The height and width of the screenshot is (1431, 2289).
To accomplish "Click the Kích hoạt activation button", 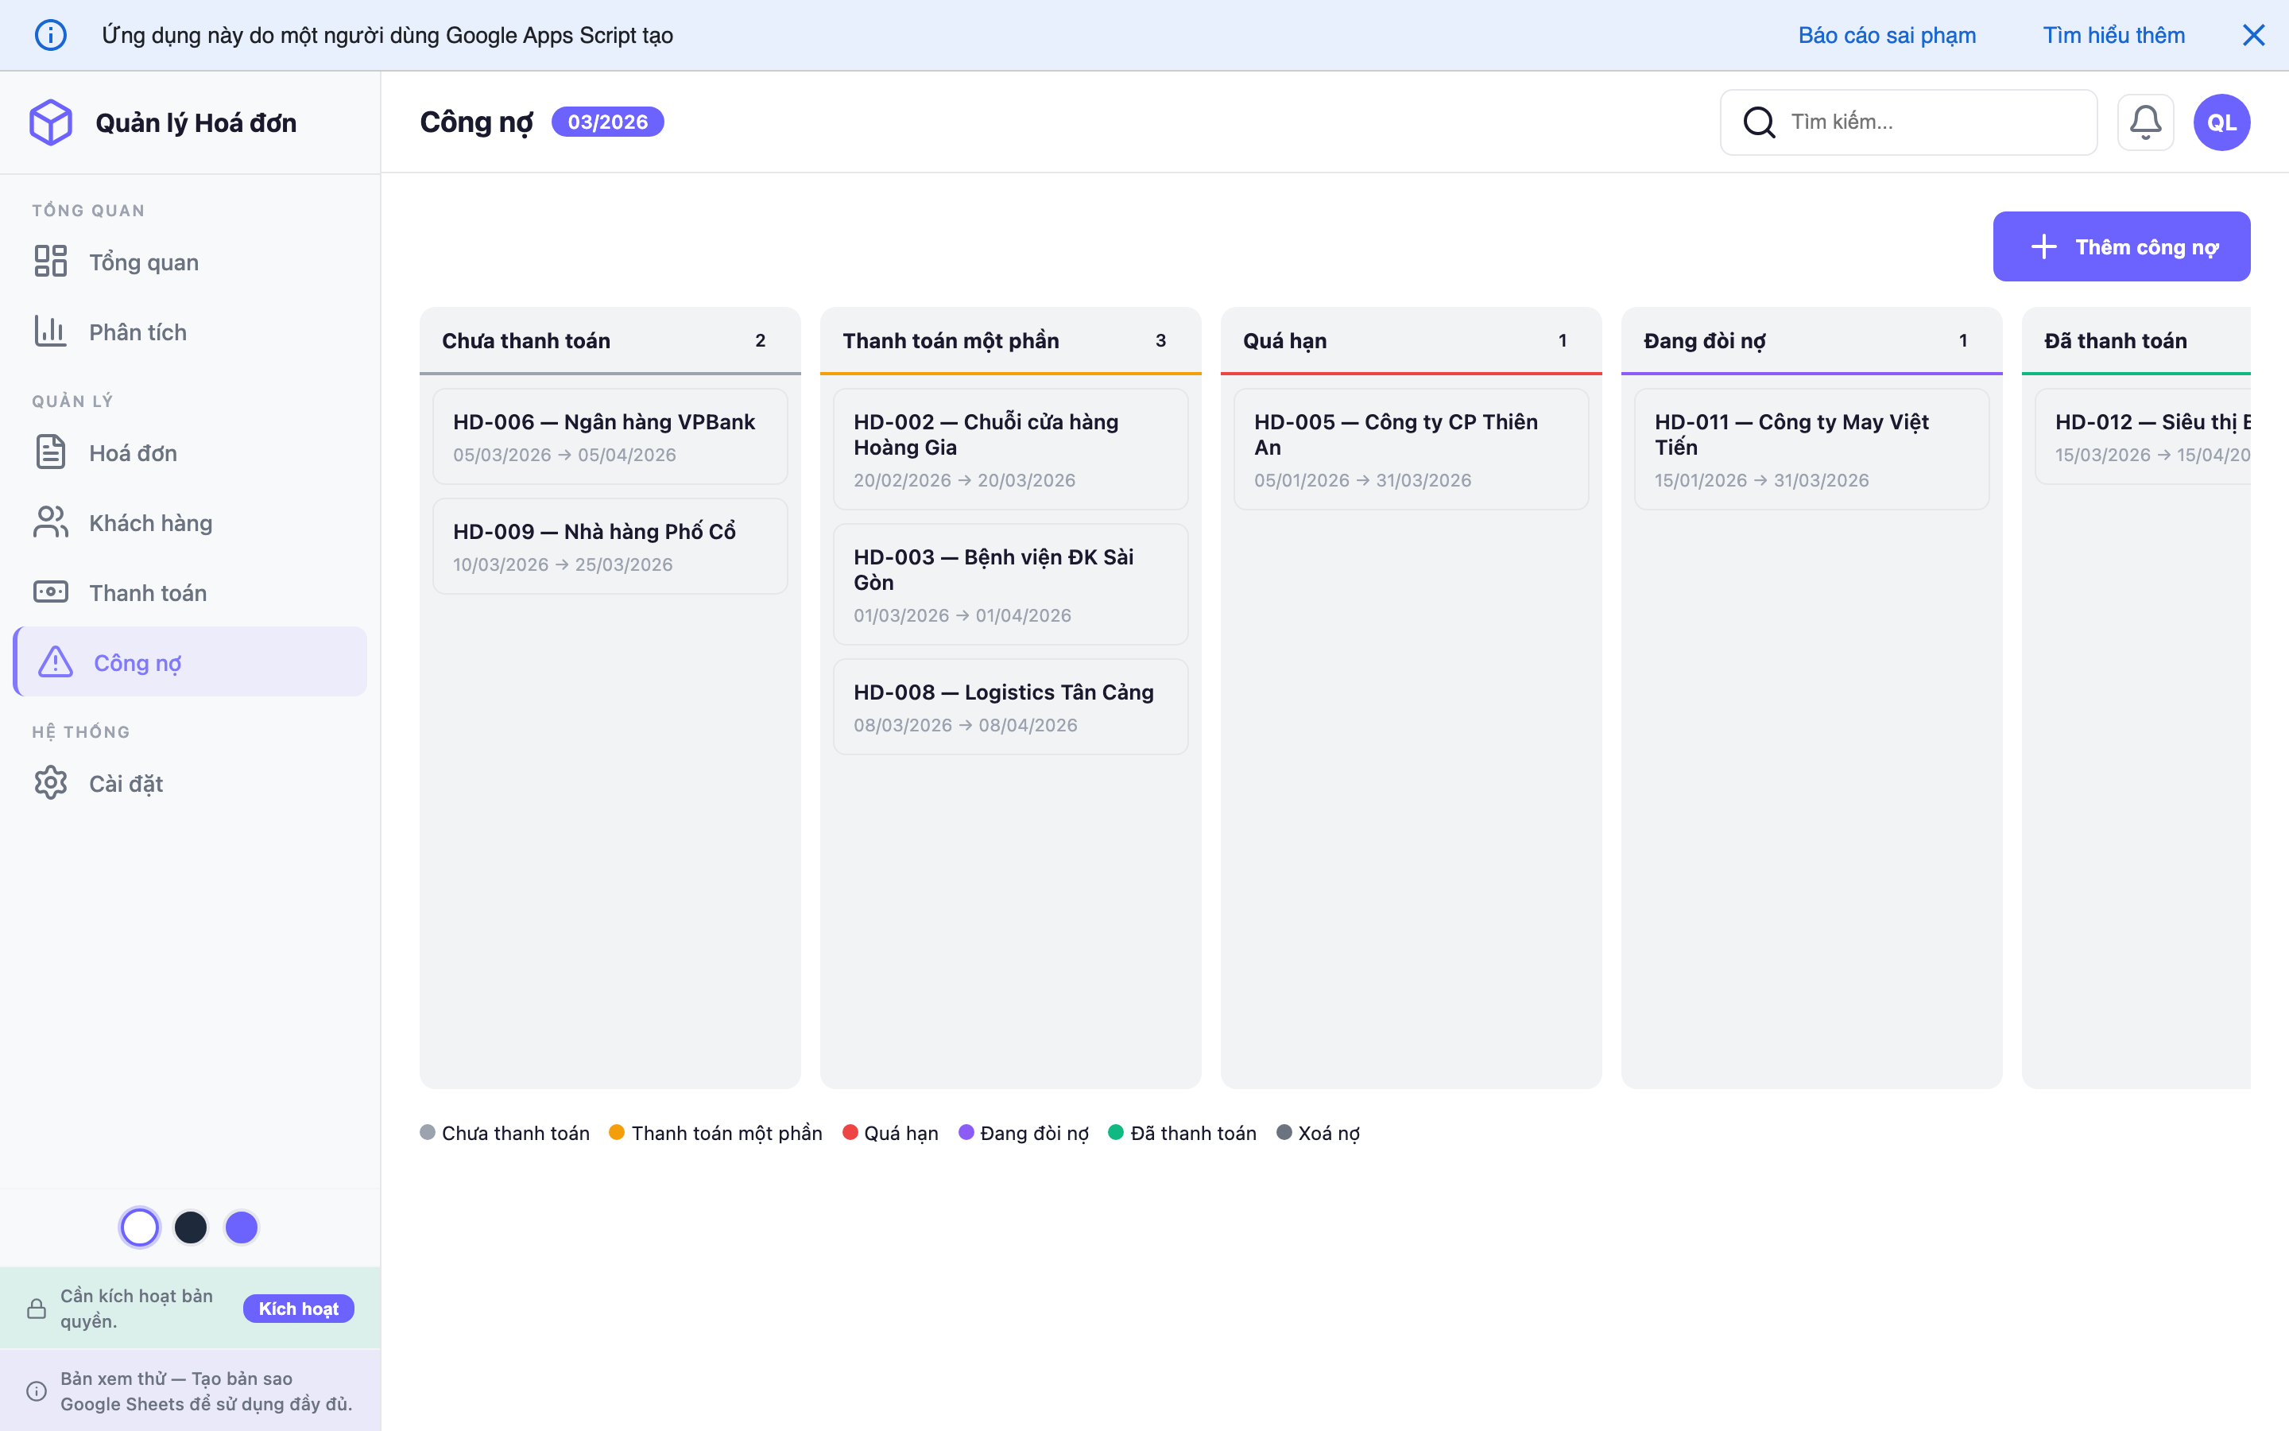I will pyautogui.click(x=298, y=1308).
